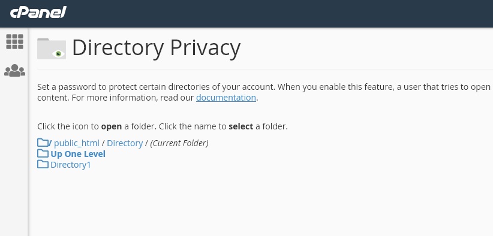Image resolution: width=493 pixels, height=236 pixels.
Task: Click the root slash link in breadcrumb
Action: (x=50, y=143)
